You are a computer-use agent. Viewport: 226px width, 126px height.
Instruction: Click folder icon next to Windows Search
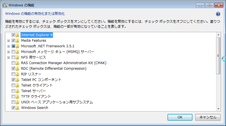point(17,108)
